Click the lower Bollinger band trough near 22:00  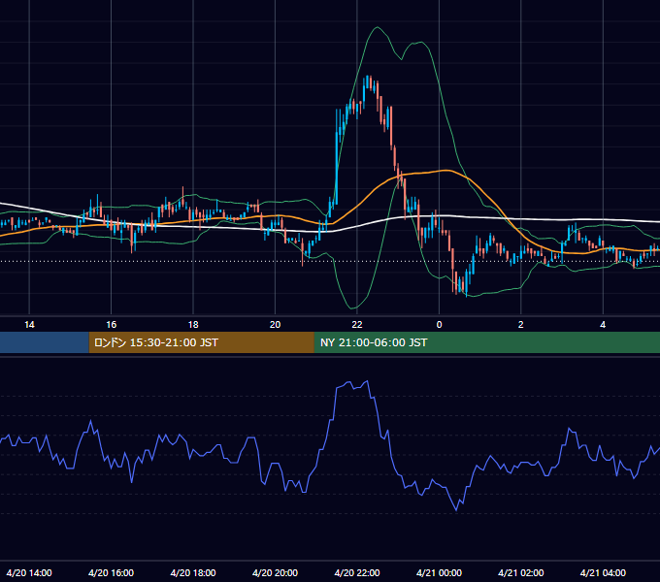tap(352, 308)
